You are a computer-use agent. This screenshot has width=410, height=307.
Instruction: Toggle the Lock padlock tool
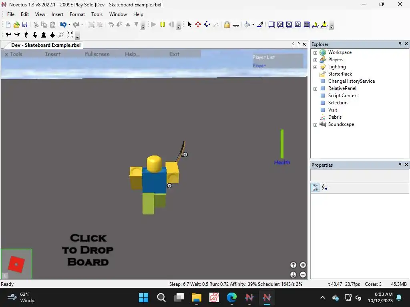tap(227, 24)
